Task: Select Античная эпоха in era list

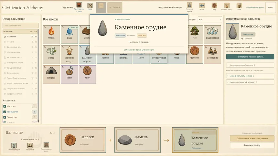Action: [x=20, y=57]
